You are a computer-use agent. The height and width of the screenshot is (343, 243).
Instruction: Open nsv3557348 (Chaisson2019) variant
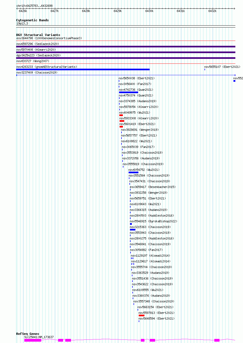pos(154,301)
